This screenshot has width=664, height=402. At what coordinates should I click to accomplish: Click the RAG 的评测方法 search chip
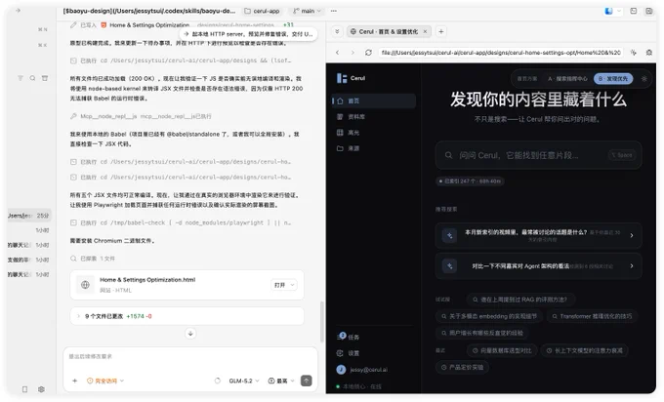click(520, 300)
